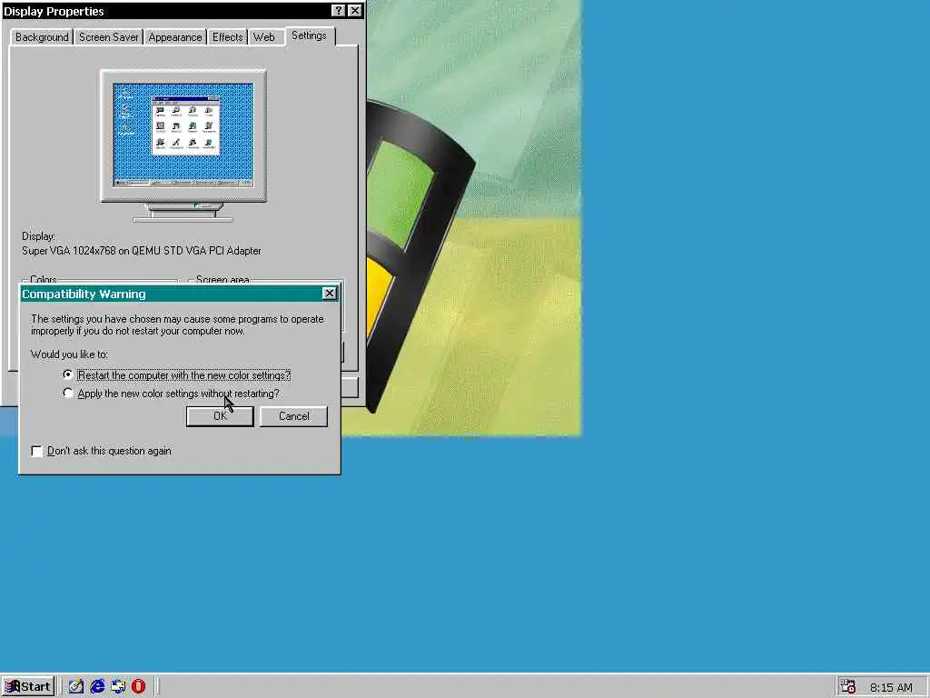The width and height of the screenshot is (930, 698).
Task: Open the Task Scheduler tray icon
Action: (x=847, y=687)
